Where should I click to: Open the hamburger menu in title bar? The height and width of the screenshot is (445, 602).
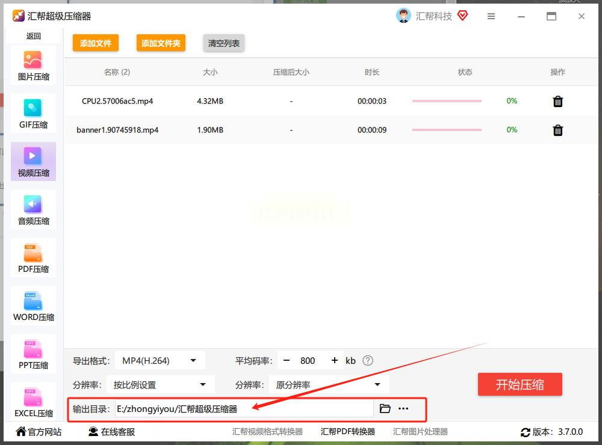[x=491, y=16]
